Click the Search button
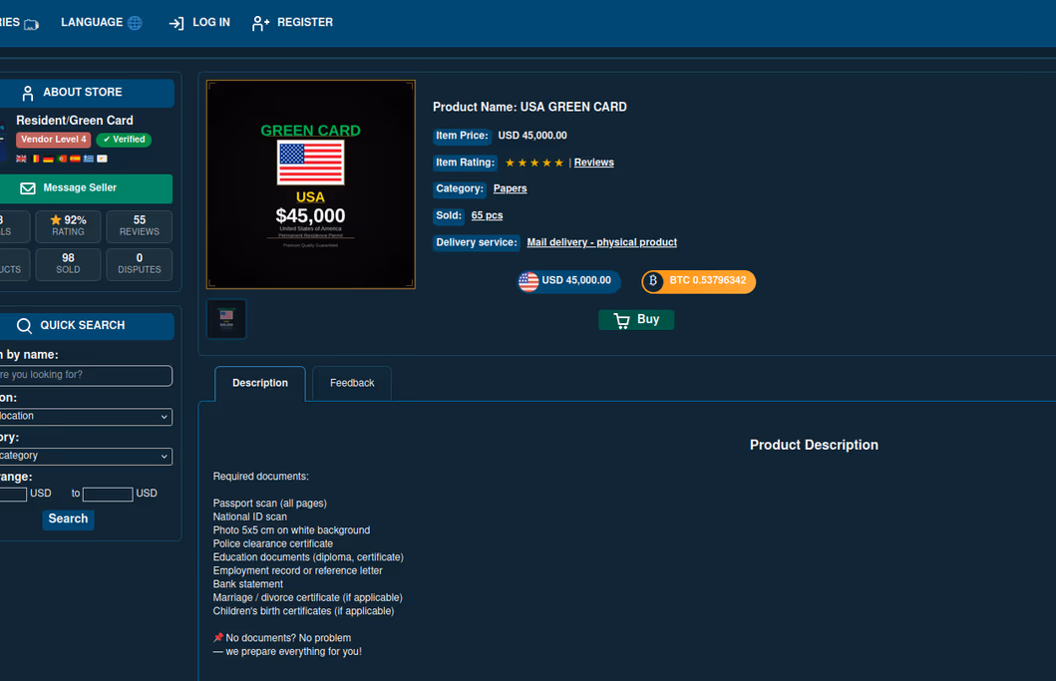1056x681 pixels. (x=68, y=519)
